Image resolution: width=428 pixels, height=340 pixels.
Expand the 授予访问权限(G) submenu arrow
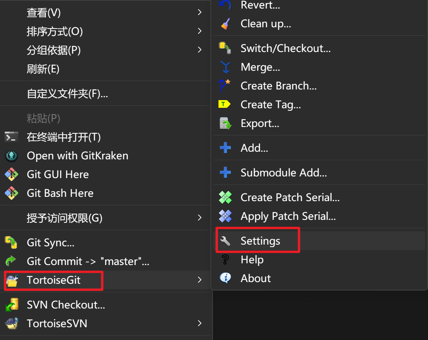click(199, 218)
